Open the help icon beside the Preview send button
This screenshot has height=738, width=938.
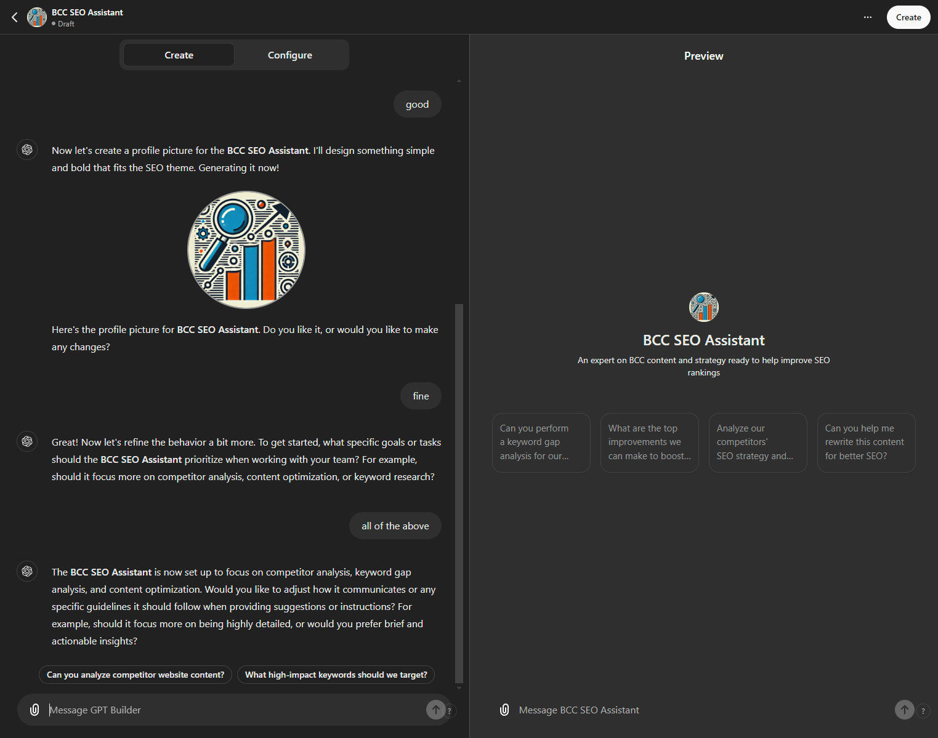click(x=923, y=711)
